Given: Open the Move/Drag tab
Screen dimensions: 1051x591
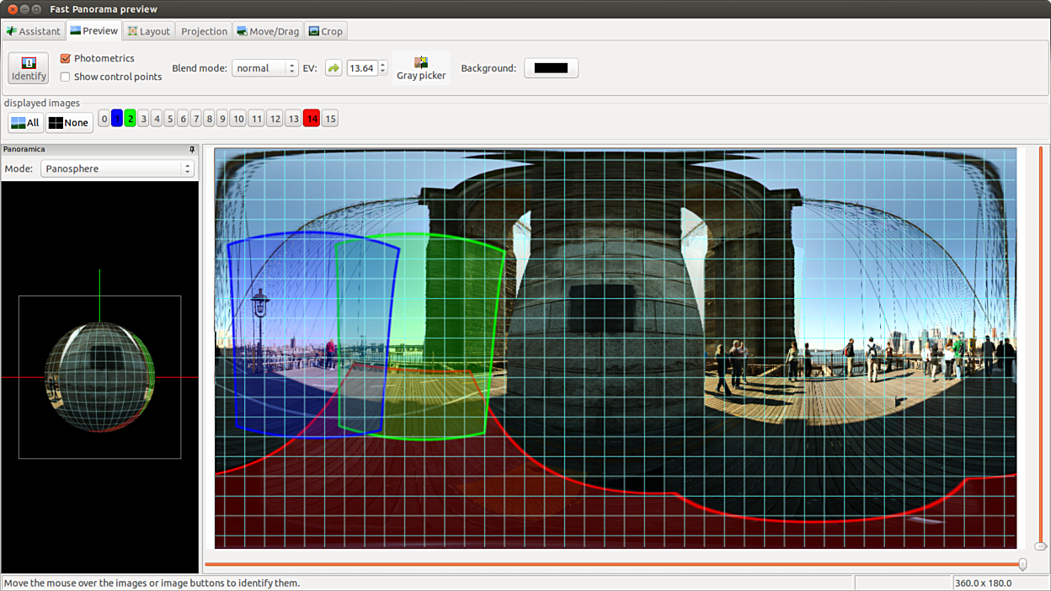Looking at the screenshot, I should 268,31.
